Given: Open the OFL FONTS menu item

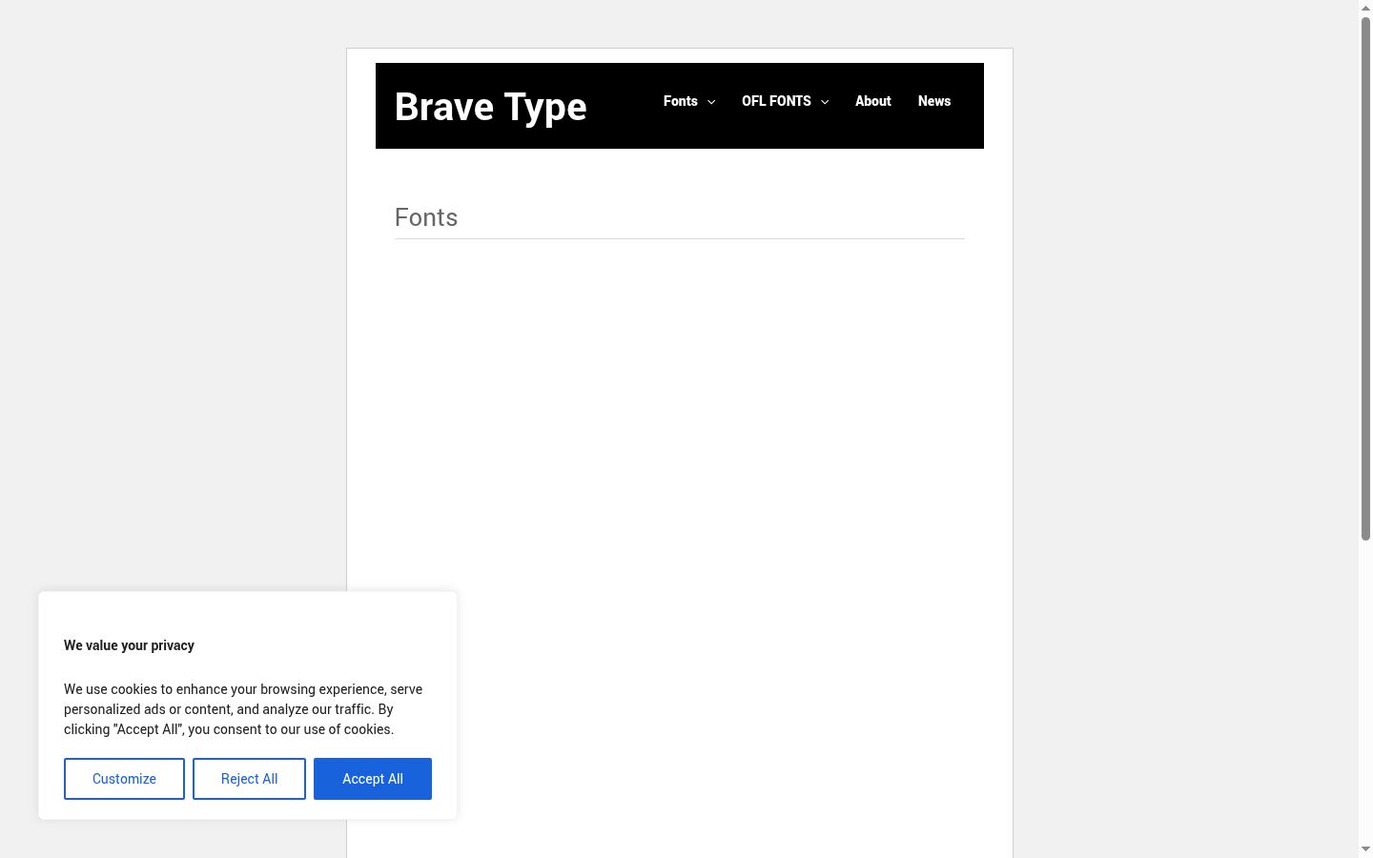Looking at the screenshot, I should (x=776, y=101).
